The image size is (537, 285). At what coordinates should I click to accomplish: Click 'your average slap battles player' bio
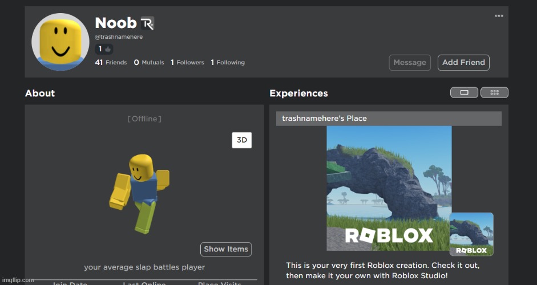144,267
